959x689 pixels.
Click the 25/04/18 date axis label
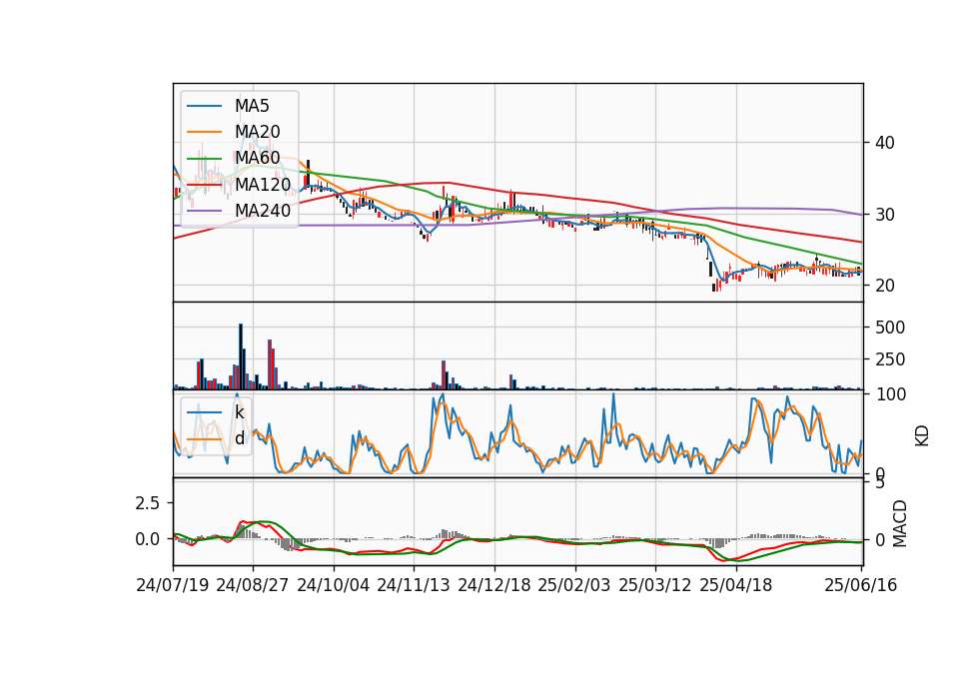pos(736,585)
